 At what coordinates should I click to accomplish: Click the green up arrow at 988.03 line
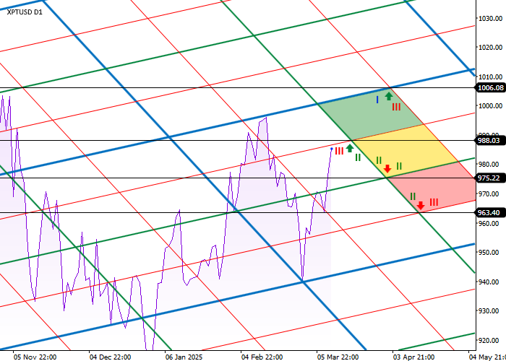(350, 148)
